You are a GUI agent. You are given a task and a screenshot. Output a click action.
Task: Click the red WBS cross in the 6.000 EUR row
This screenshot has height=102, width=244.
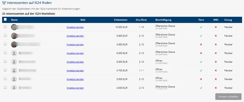pyautogui.click(x=216, y=53)
